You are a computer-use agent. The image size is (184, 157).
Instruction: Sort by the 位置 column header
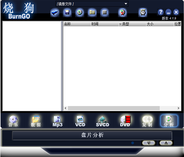click(177, 24)
